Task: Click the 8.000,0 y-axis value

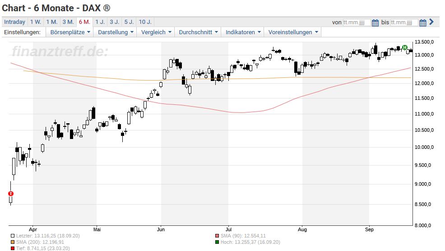Action: 423,225
